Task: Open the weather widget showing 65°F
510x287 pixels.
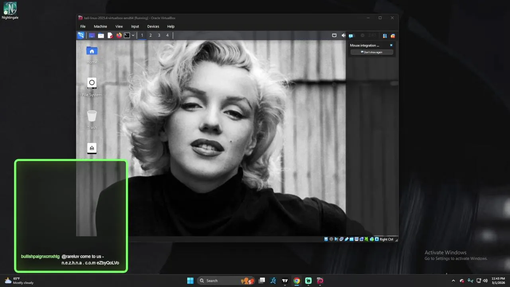Action: (x=19, y=281)
